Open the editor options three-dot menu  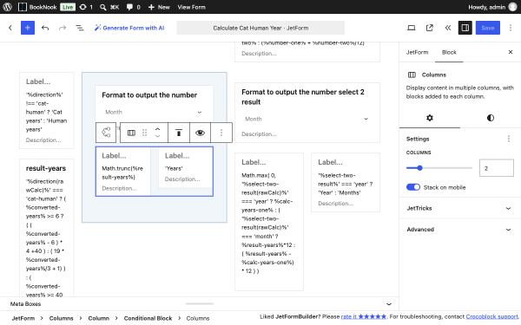point(511,28)
